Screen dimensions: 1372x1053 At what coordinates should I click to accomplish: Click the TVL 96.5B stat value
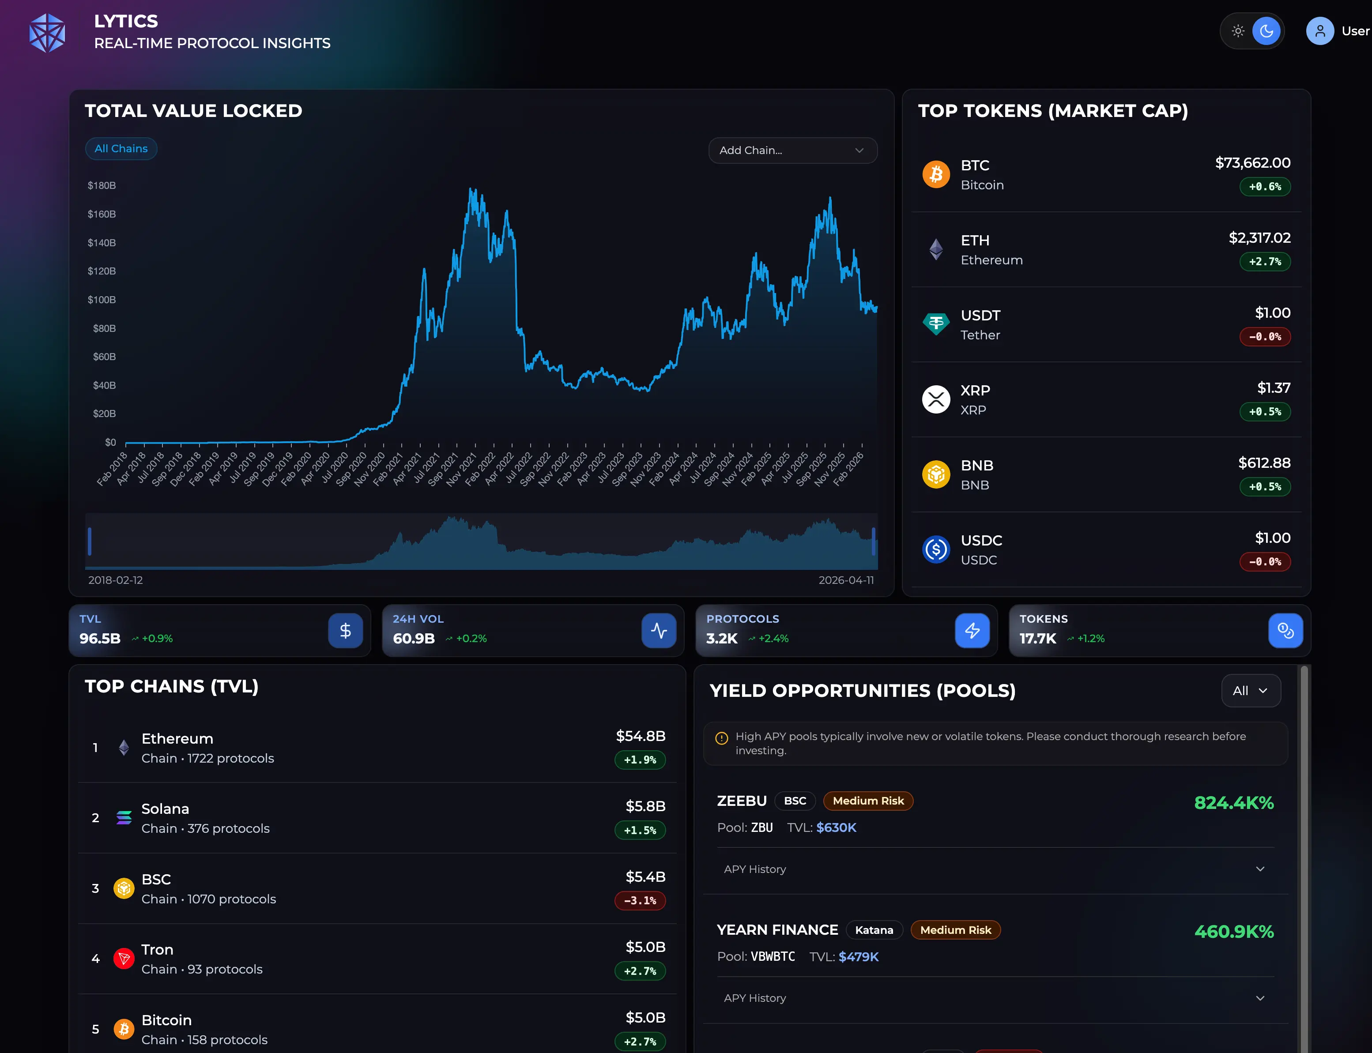tap(100, 639)
